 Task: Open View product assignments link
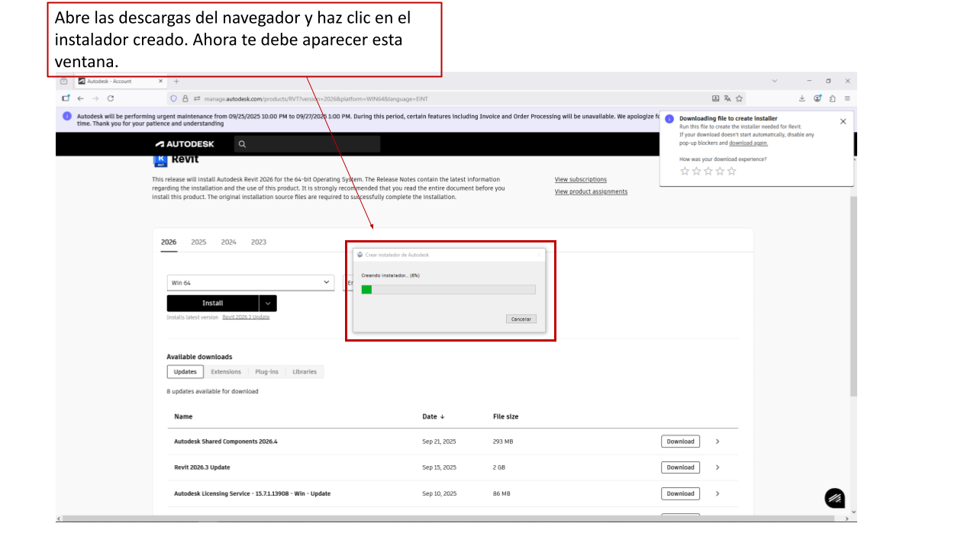[x=591, y=192]
